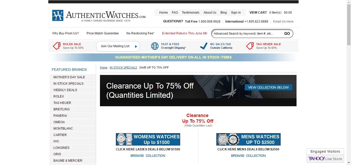The image size is (351, 165).
Task: Open the Mens Watches banner image
Action: pos(248,139)
